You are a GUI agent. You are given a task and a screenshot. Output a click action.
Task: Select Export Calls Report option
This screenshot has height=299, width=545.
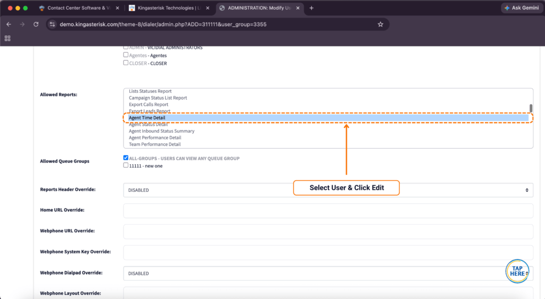coord(148,104)
